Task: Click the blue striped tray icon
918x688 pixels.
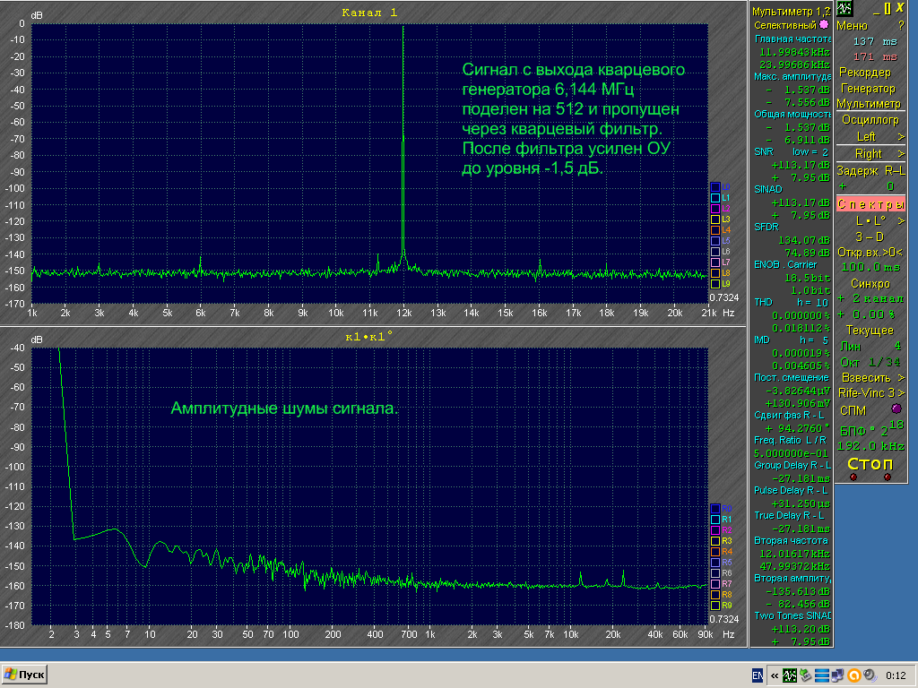Action: 821,675
